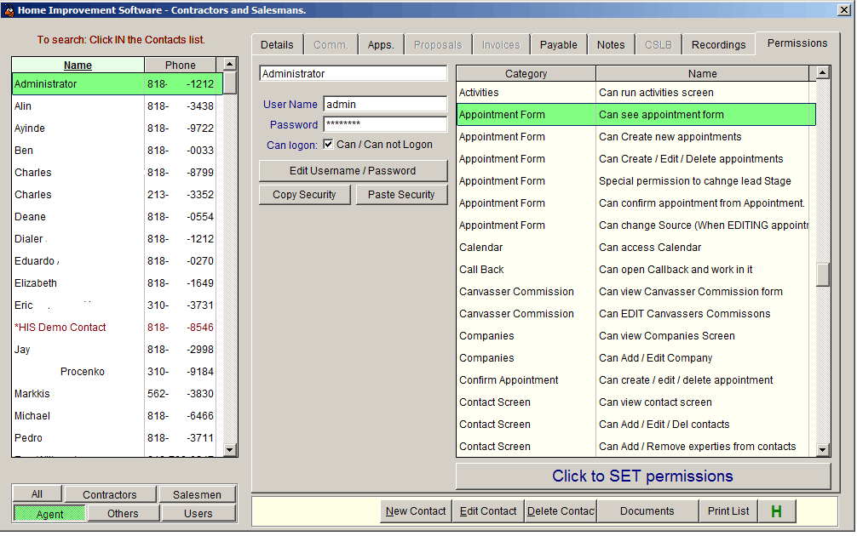Select contact Eduardo in the list
Screen dimensions: 857x536
(118, 261)
